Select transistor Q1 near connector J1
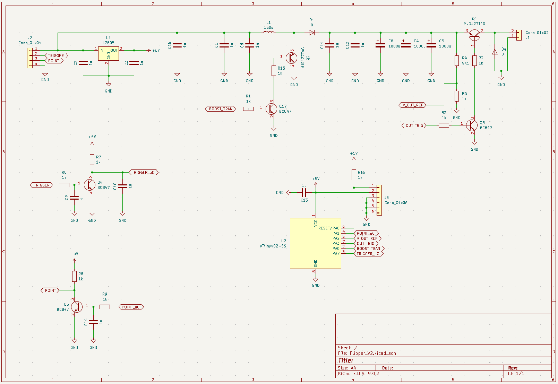Viewport: 558px width, 384px height. point(474,34)
